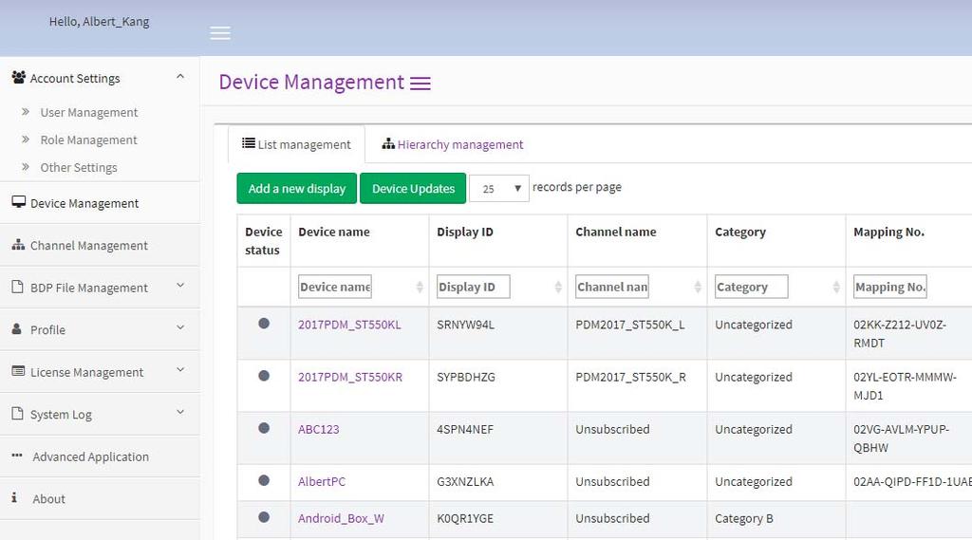Click the Hello, Albert_Kang greeting
This screenshot has width=972, height=540.
click(99, 22)
